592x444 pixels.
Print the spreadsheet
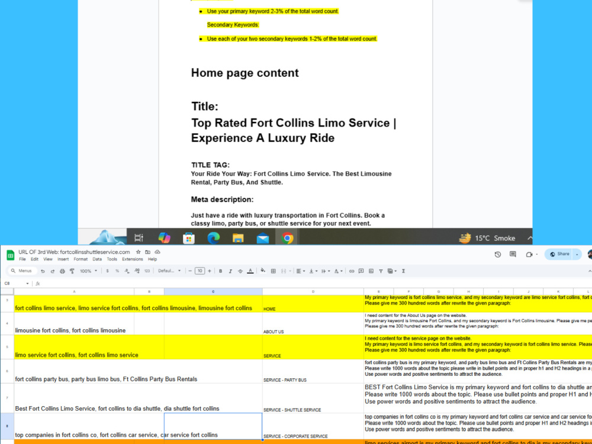point(62,271)
